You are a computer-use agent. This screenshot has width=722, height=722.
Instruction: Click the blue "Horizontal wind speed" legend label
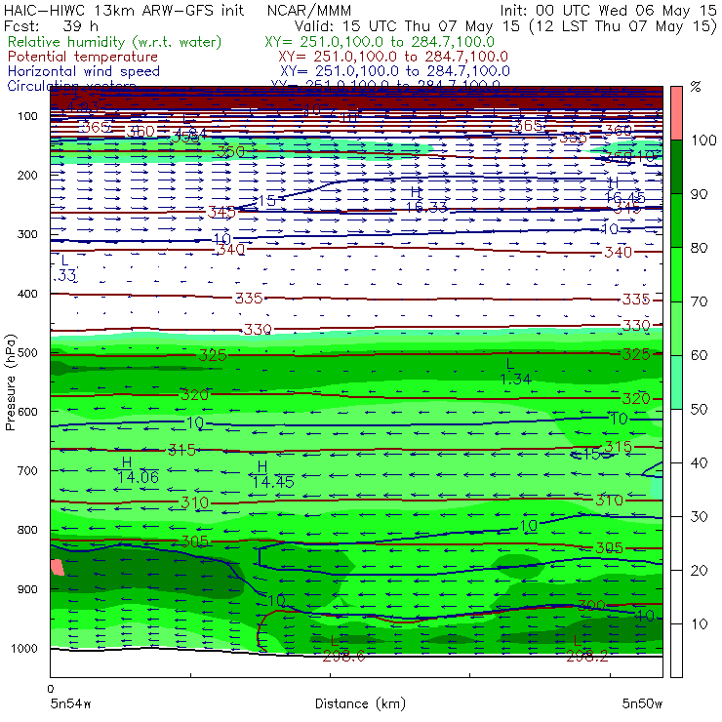pos(83,71)
